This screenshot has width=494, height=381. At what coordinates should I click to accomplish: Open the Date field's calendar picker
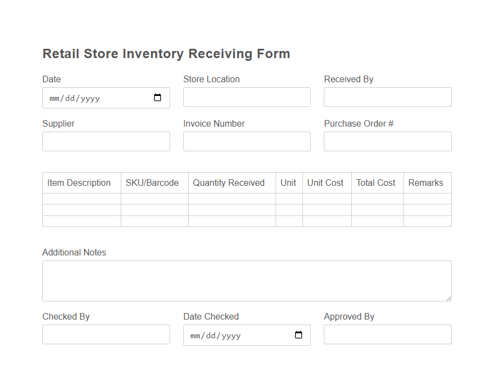point(159,98)
